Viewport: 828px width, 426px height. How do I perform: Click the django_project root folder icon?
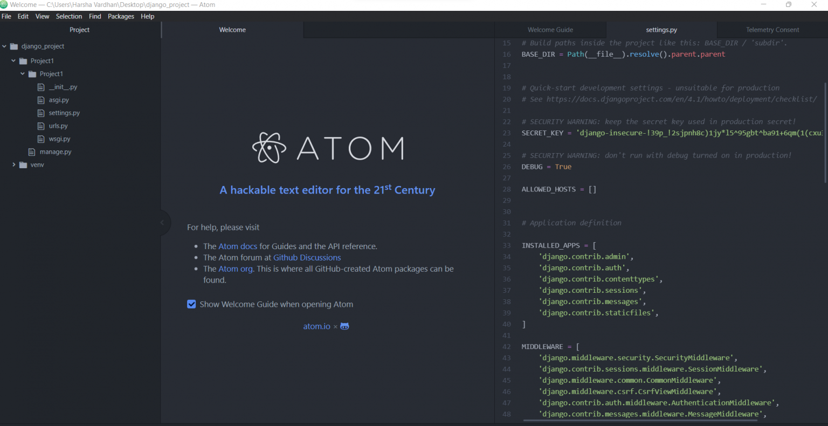[x=13, y=46]
